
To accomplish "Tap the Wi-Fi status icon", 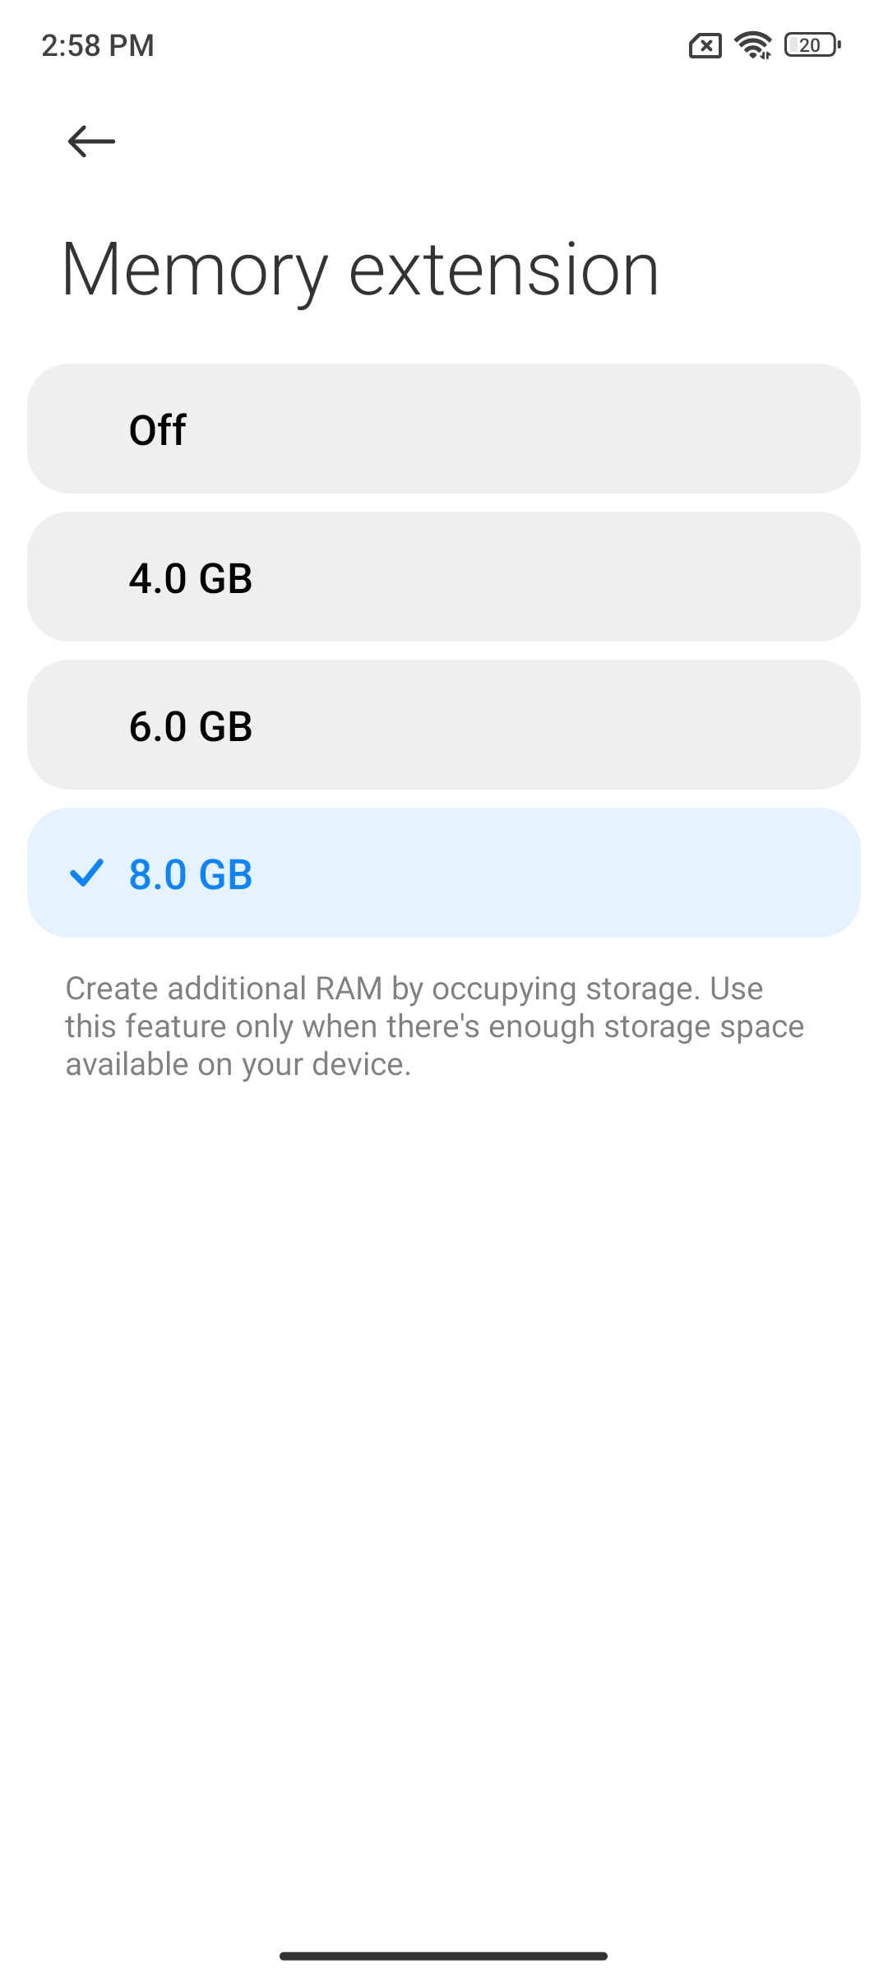I will [753, 45].
